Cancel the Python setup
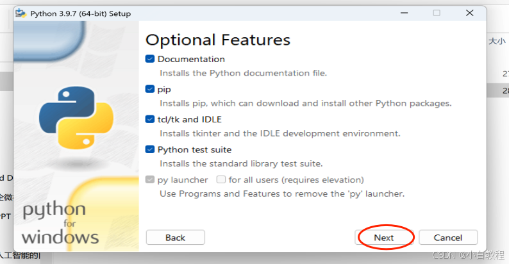Image resolution: width=509 pixels, height=264 pixels. pos(448,238)
